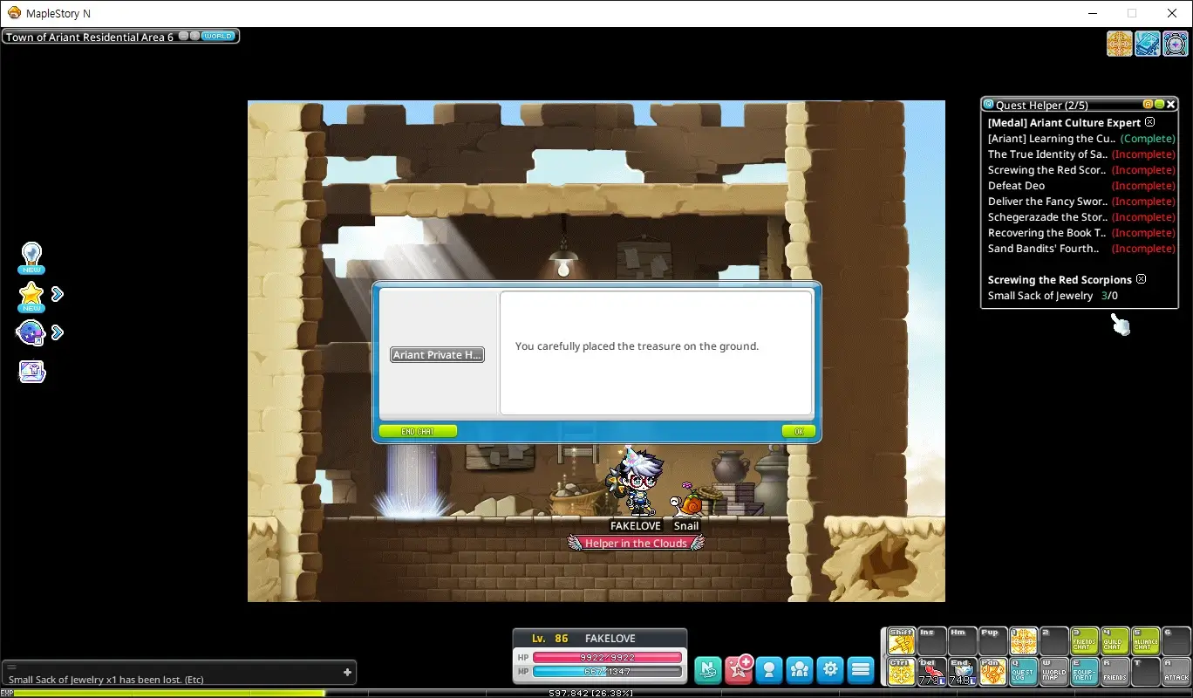Click the Guild Chat quickslot

click(1115, 641)
